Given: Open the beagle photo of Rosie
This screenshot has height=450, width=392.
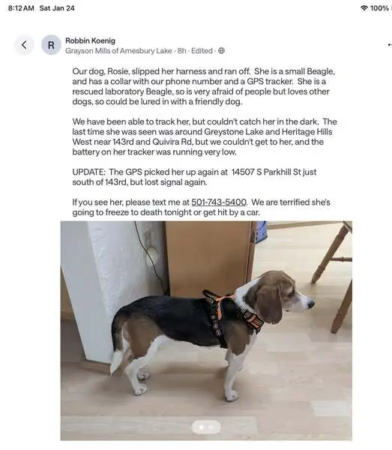Looking at the screenshot, I should click(x=206, y=331).
